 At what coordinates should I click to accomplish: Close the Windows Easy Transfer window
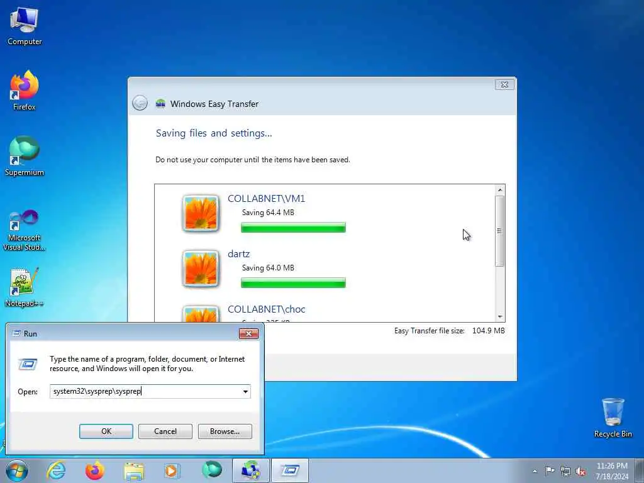504,85
